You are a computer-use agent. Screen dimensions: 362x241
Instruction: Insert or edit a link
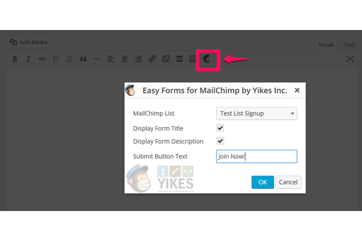click(x=152, y=59)
